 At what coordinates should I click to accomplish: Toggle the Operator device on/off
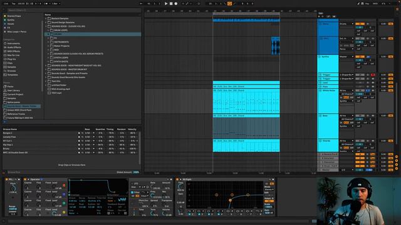click(25, 179)
